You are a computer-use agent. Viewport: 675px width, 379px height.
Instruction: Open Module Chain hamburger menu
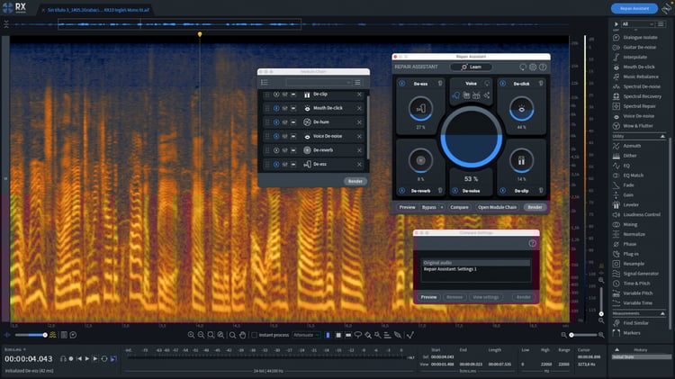pyautogui.click(x=357, y=83)
